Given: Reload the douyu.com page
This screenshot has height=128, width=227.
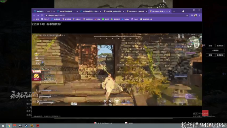Looking at the screenshot, I should click(x=42, y=15).
